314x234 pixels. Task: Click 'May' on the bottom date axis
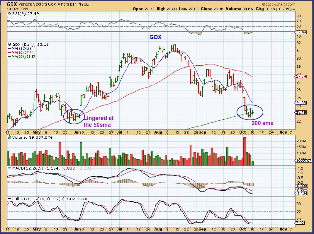point(37,229)
